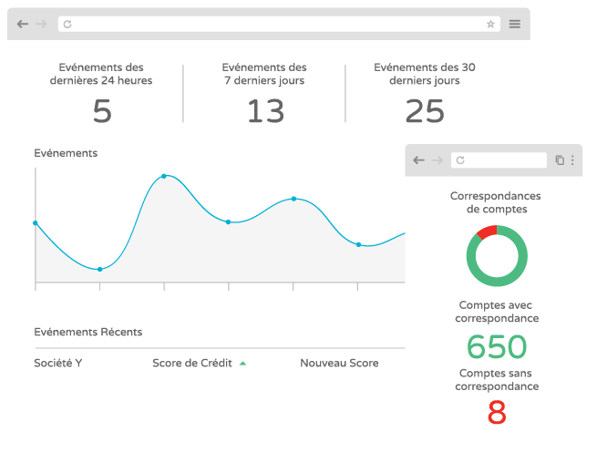Open the hamburger menu in the large browser
Screen dimensions: 607x463
tap(515, 25)
